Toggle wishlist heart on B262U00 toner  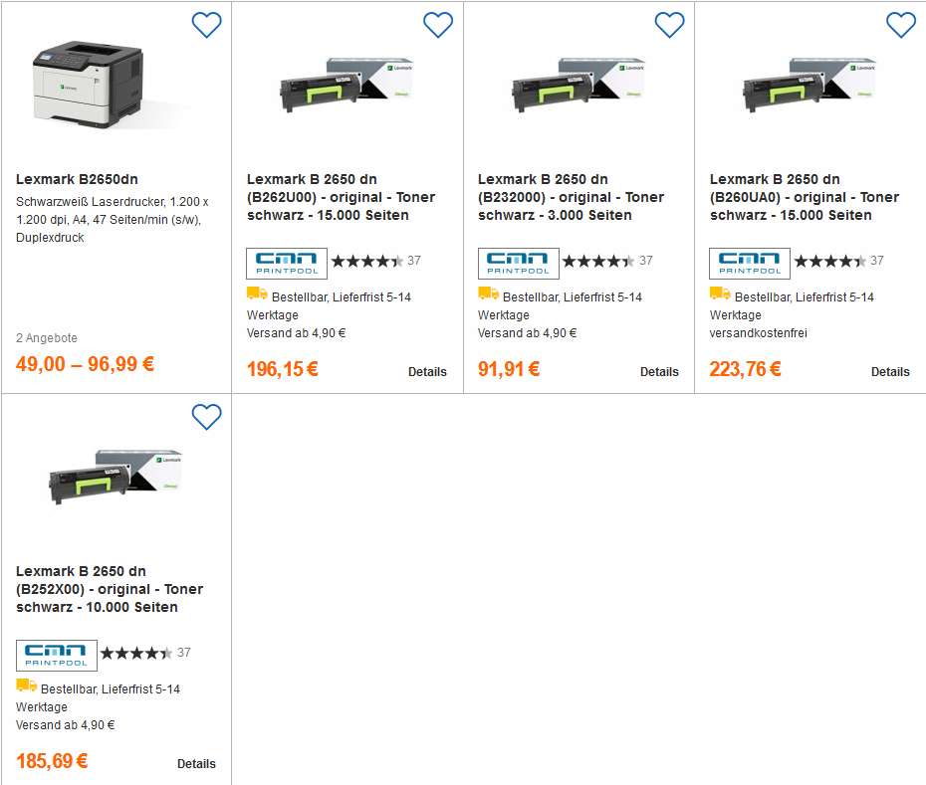pos(438,25)
